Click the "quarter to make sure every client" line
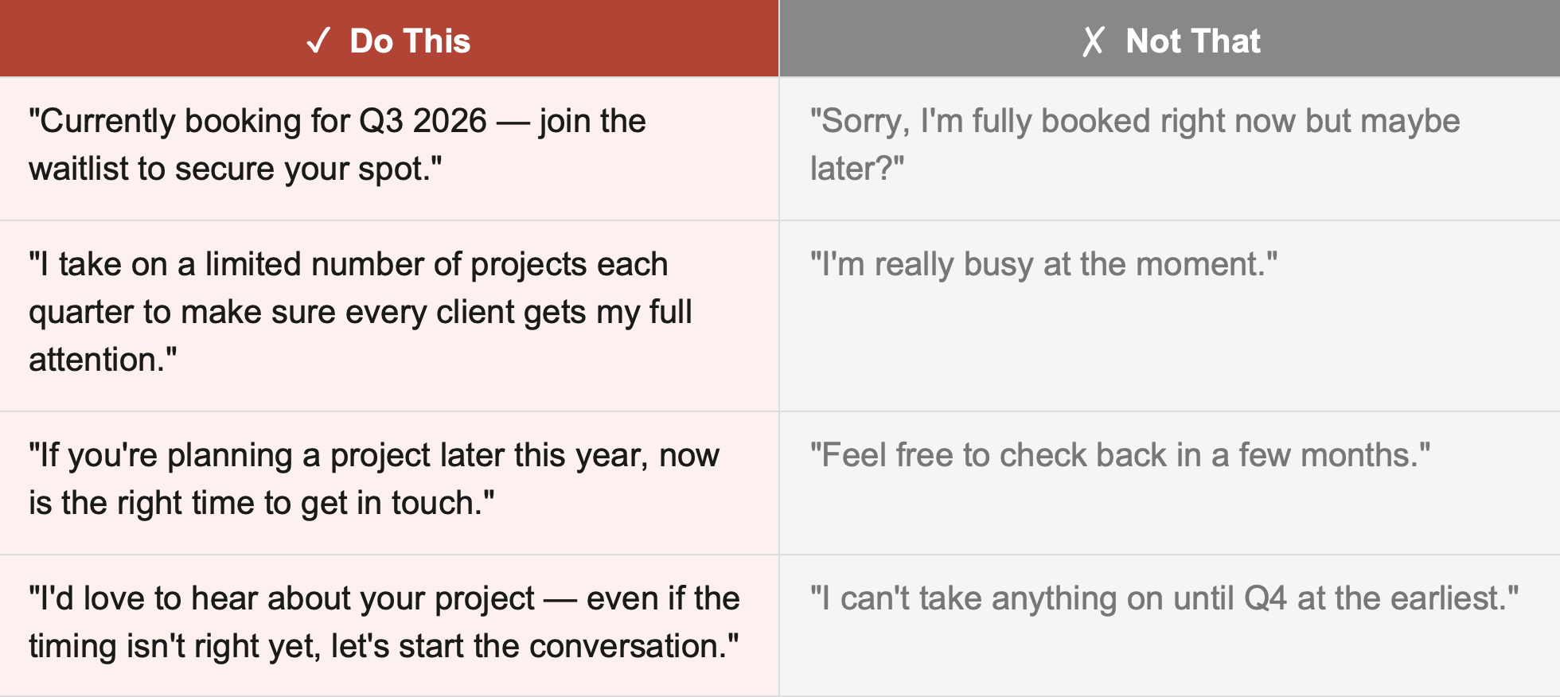Screen dimensions: 1560x697 [361, 312]
